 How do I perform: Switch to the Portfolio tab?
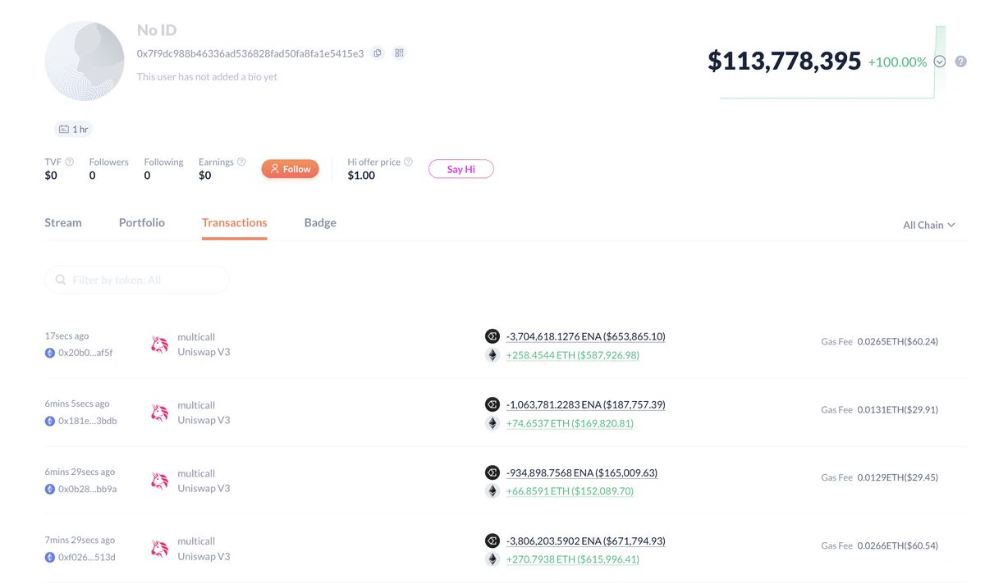coord(142,223)
